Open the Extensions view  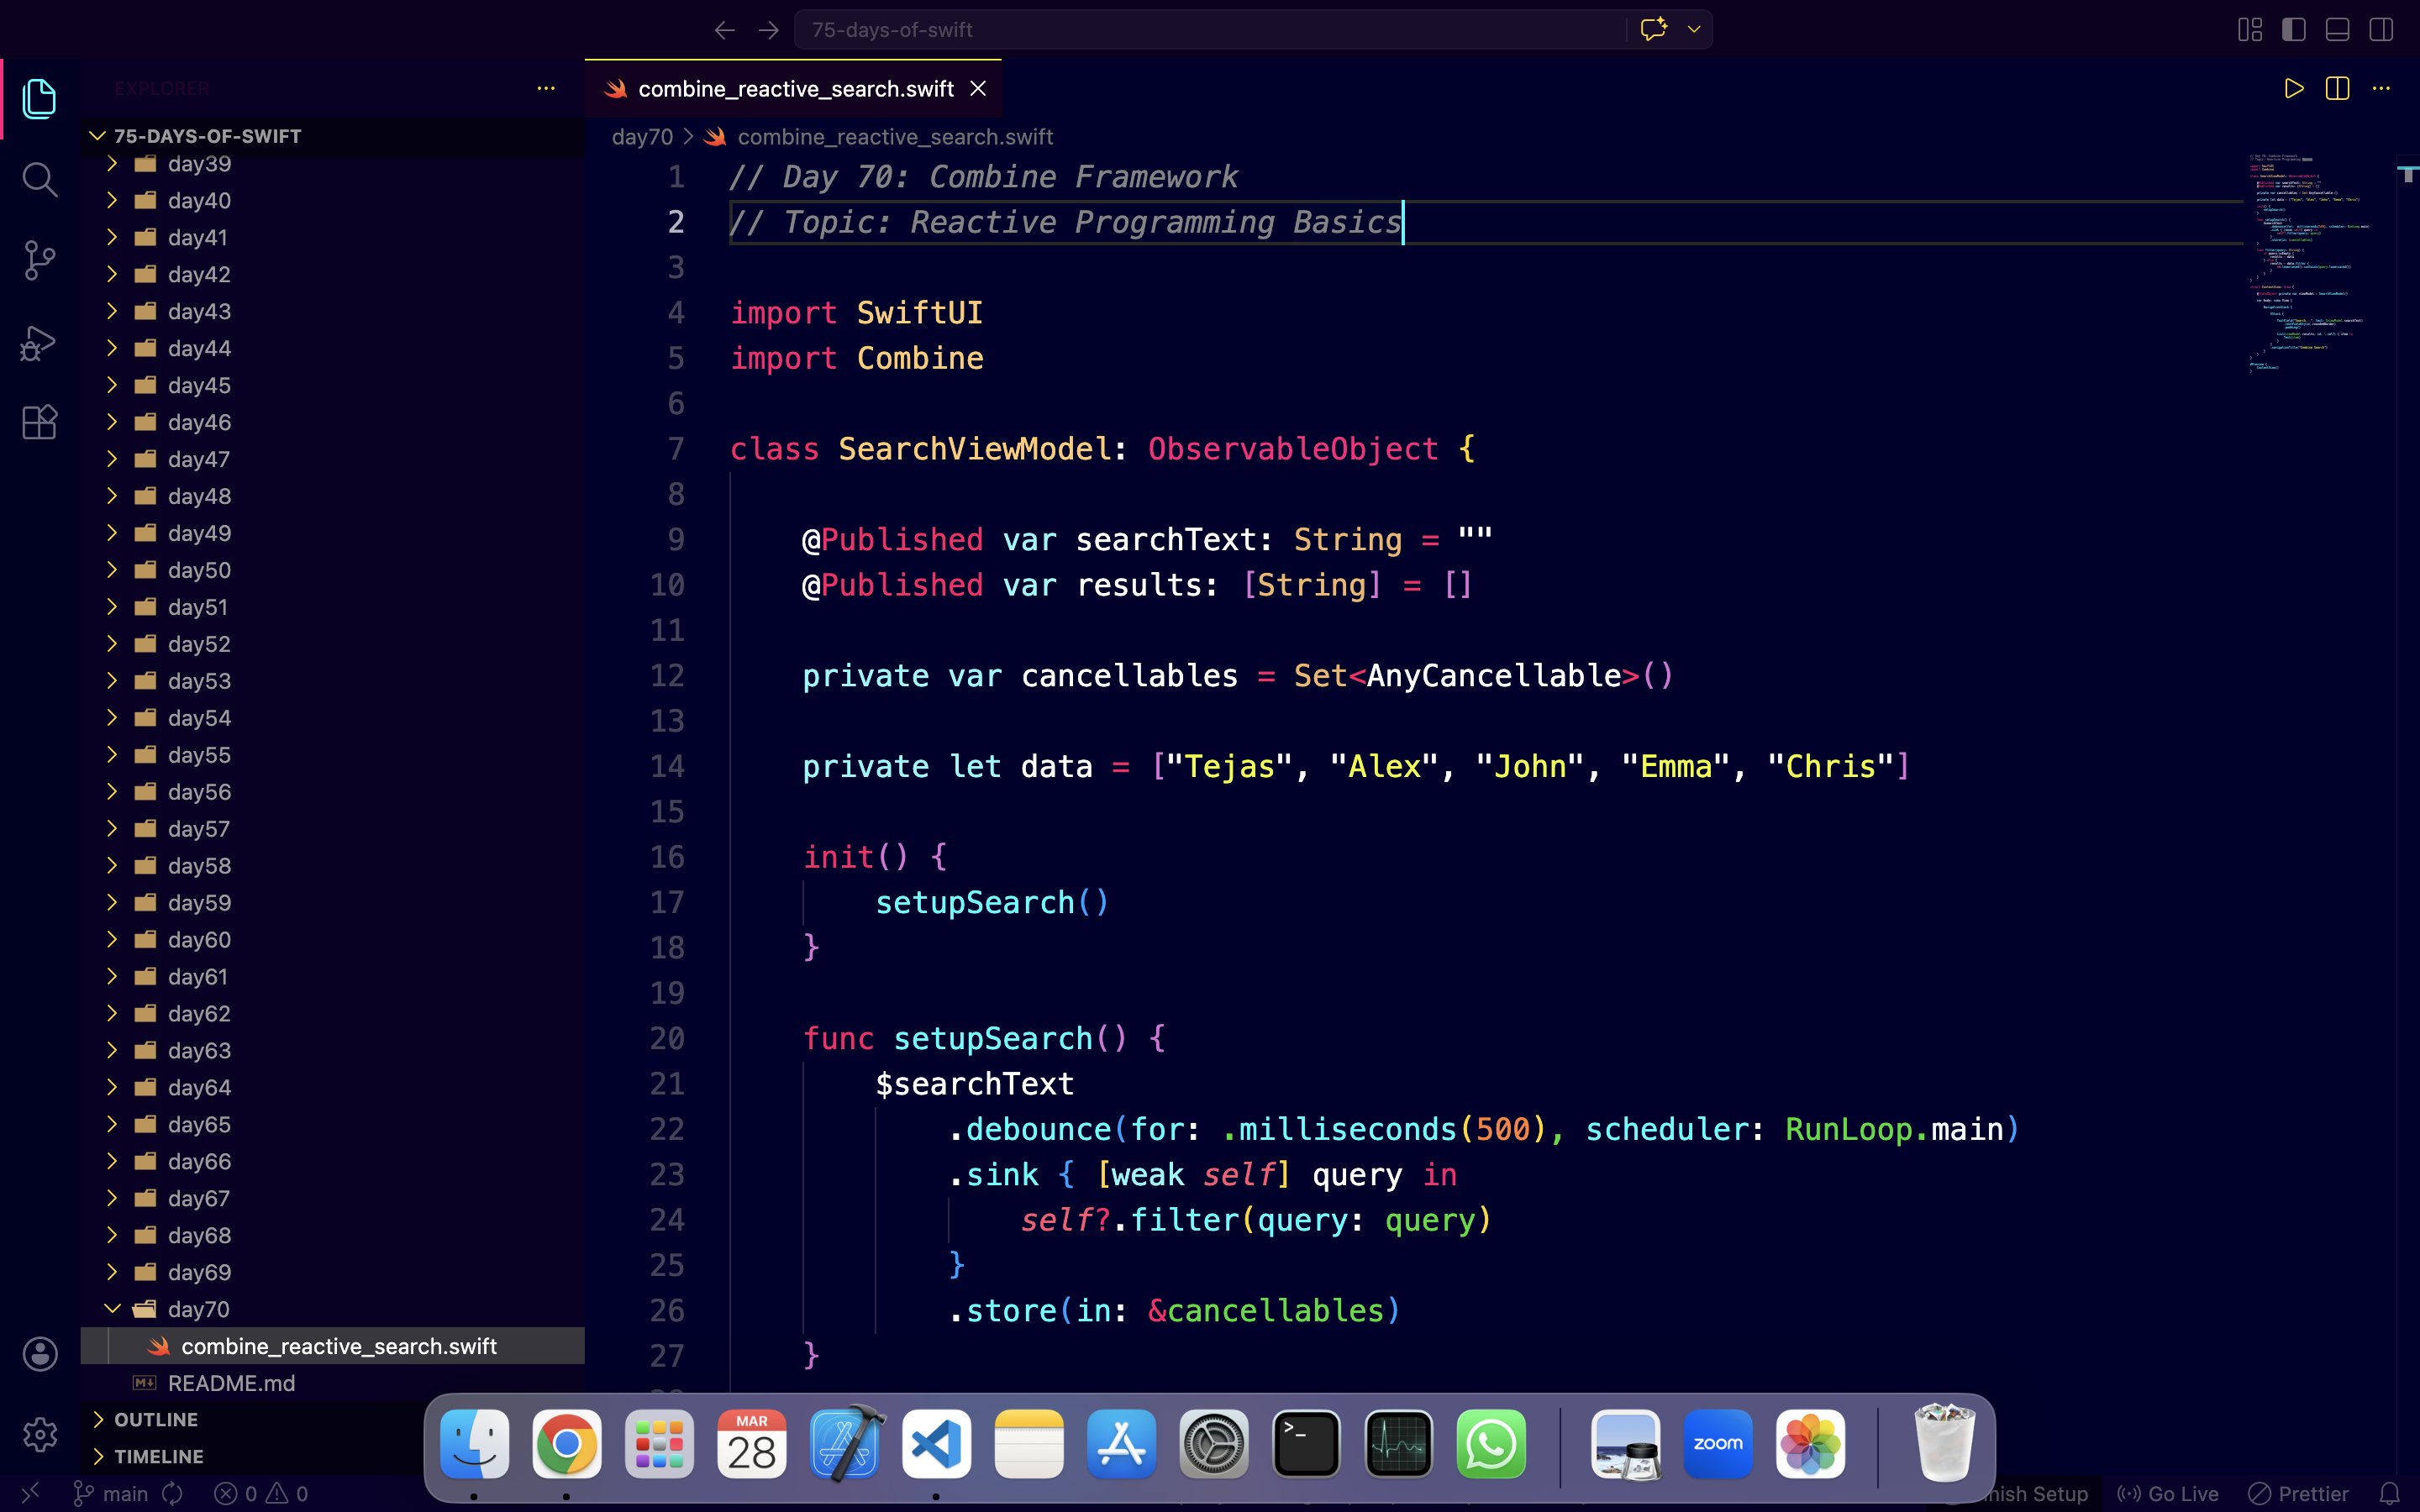[39, 423]
